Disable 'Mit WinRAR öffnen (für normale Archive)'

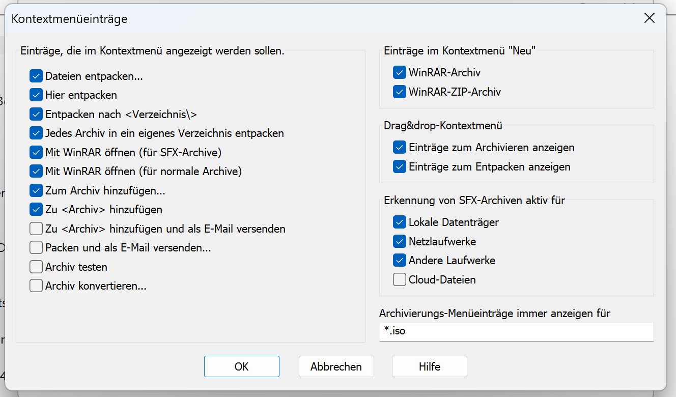click(36, 172)
